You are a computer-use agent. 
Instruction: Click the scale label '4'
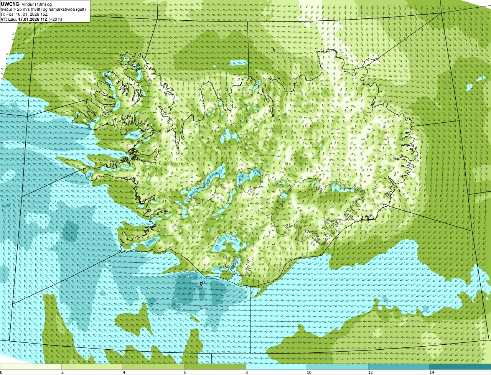124,372
